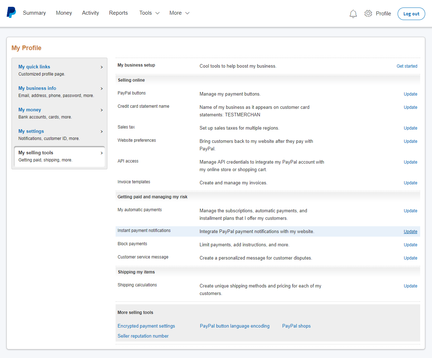This screenshot has height=358, width=432.
Task: Click the Credit card statement name label
Action: [144, 106]
